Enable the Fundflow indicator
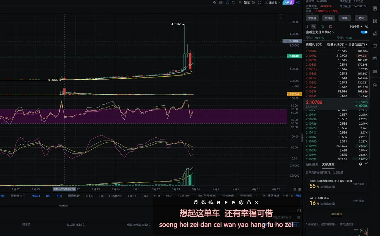This screenshot has height=236, width=380. pyautogui.click(x=115, y=196)
